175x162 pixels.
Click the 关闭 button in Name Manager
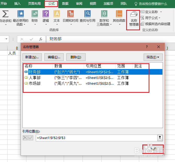point(153,149)
